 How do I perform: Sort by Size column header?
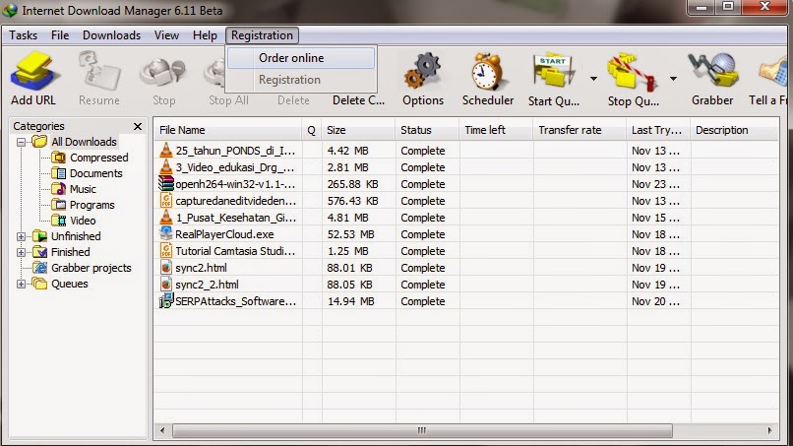click(x=358, y=130)
